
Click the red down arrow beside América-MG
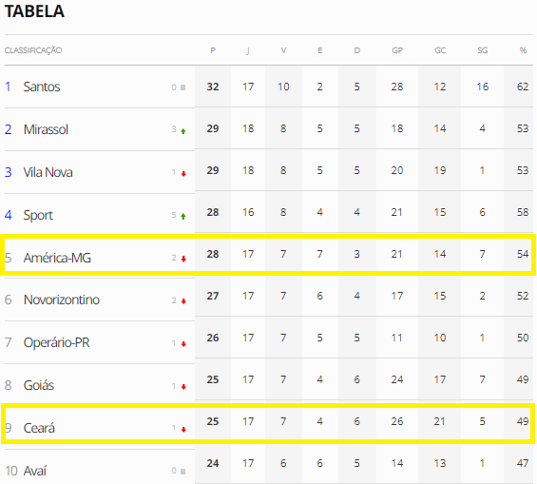[183, 259]
